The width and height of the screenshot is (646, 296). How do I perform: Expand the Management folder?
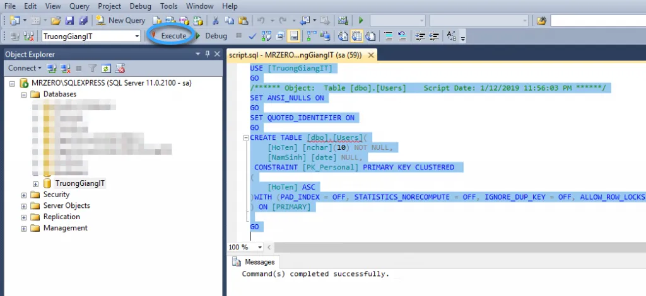click(x=23, y=228)
